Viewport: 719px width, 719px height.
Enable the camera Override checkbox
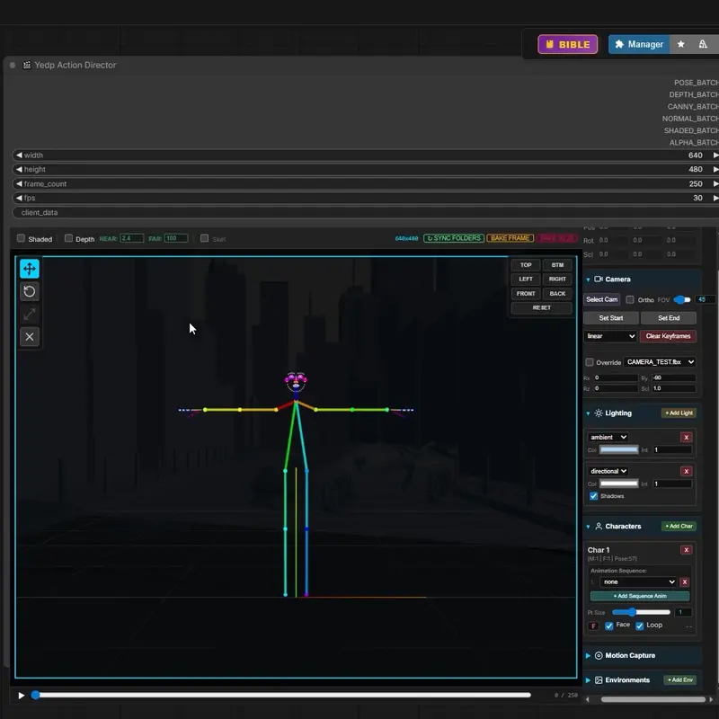tap(590, 362)
